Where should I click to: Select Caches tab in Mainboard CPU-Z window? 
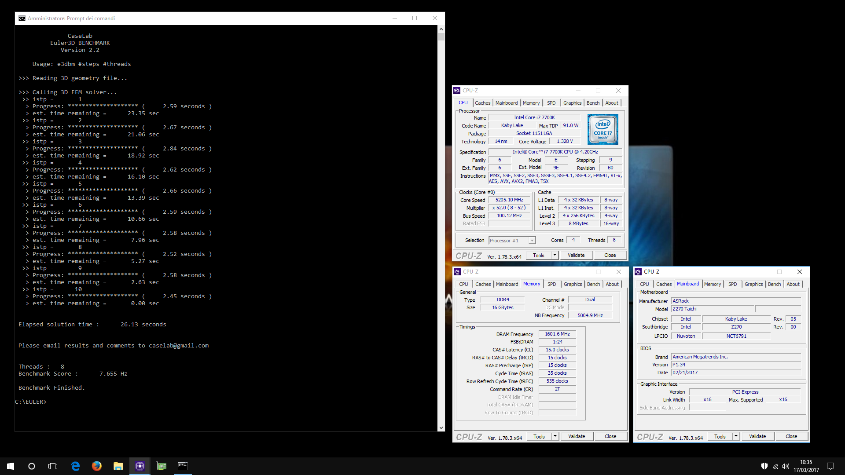pos(664,284)
